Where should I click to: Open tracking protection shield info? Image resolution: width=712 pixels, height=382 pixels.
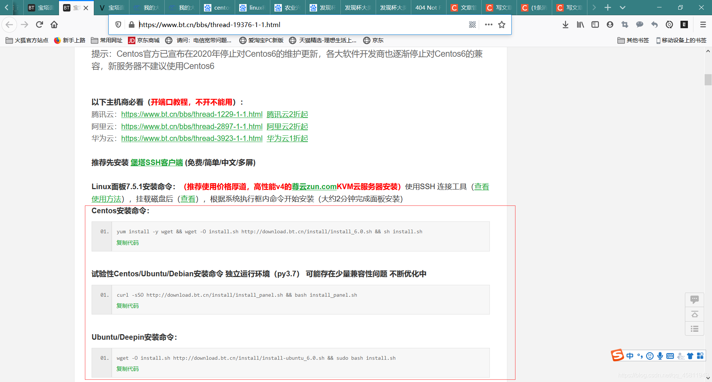118,24
